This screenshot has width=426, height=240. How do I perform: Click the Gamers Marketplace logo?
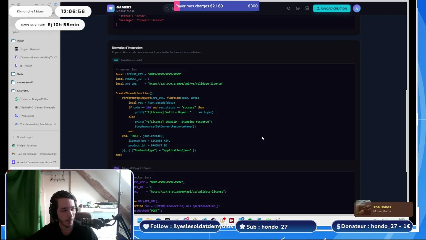click(121, 9)
